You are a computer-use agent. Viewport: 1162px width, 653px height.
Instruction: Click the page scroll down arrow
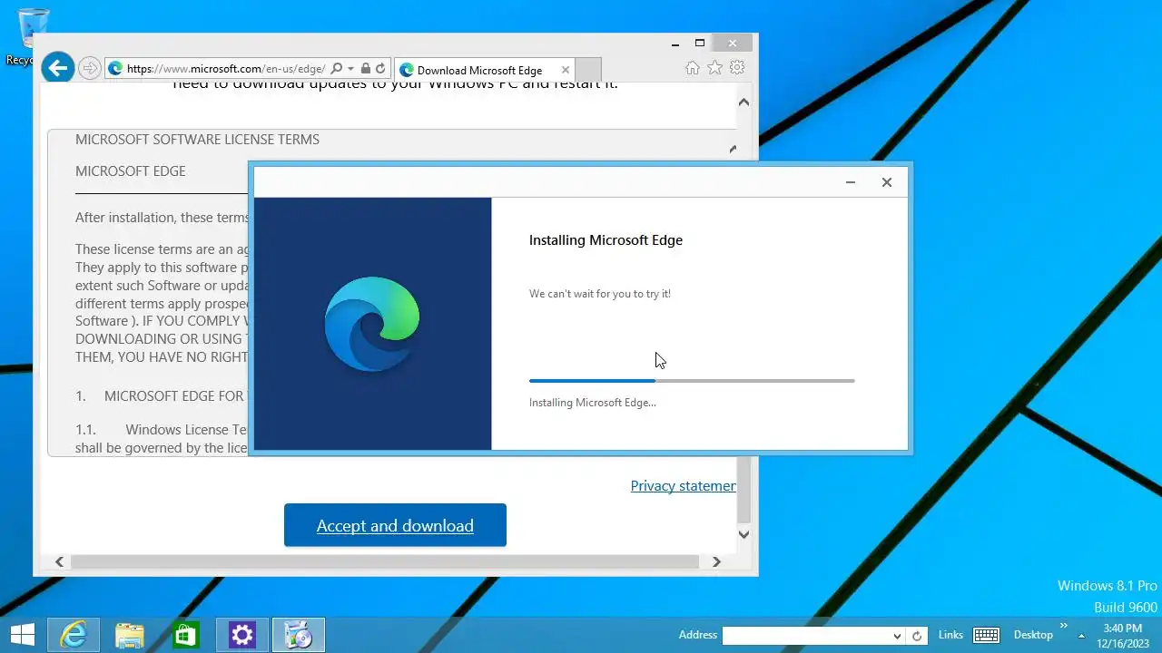point(743,534)
